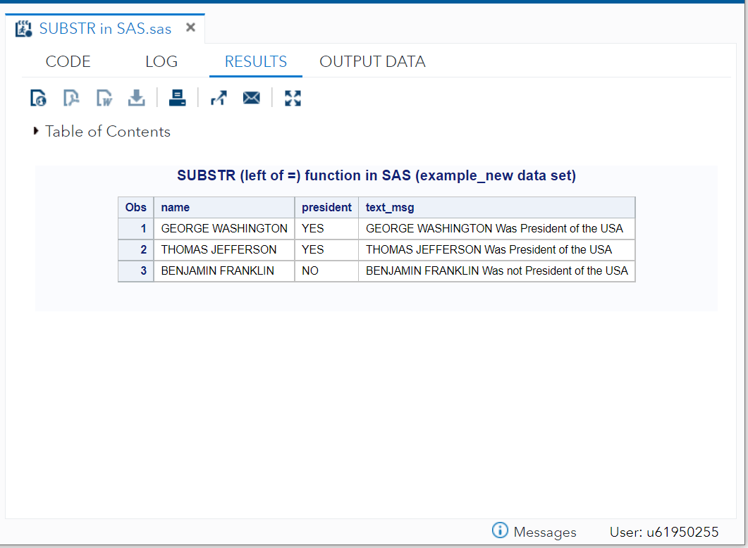This screenshot has width=748, height=548.
Task: View the OUTPUT DATA tab
Action: (372, 61)
